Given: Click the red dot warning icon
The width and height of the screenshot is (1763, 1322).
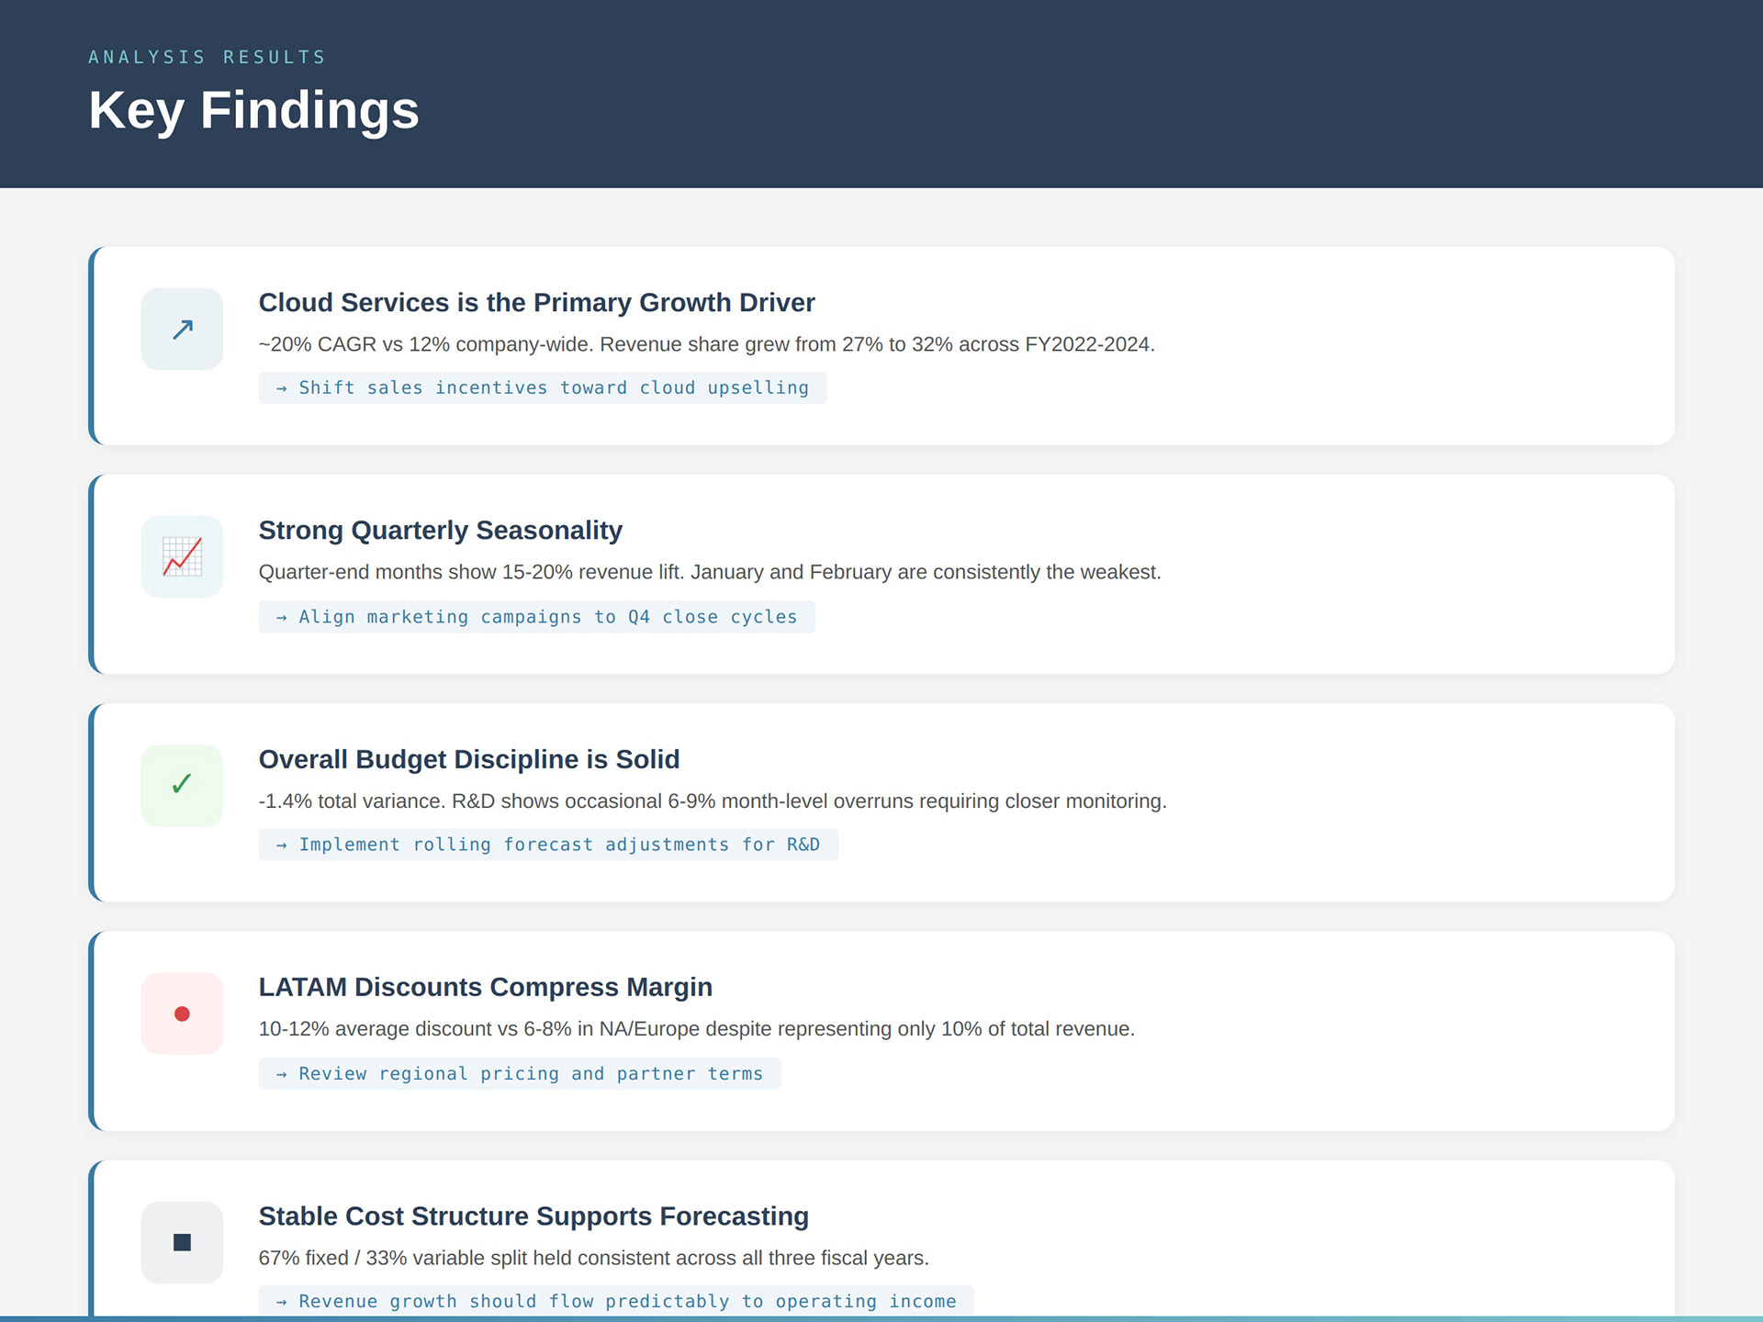Looking at the screenshot, I should pos(182,1014).
